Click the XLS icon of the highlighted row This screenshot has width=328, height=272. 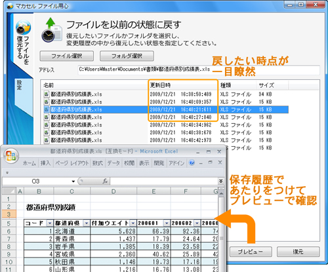pos(47,109)
